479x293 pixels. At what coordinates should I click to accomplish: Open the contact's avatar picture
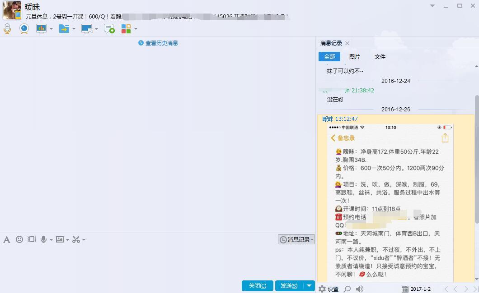(12, 10)
